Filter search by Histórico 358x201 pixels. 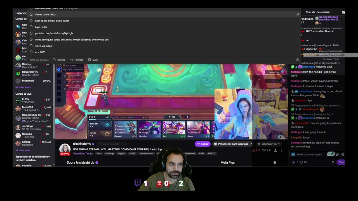(59, 60)
